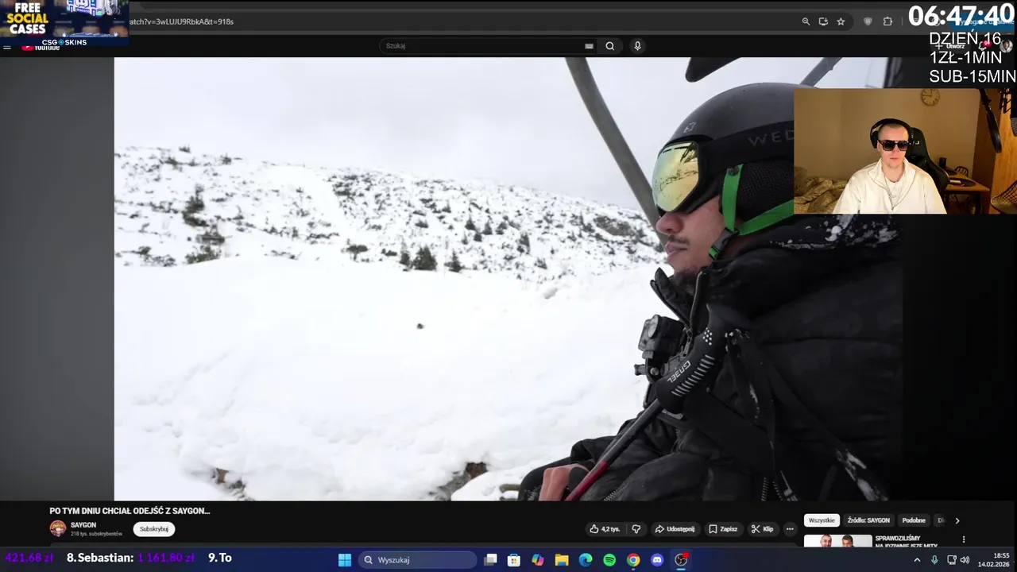Click the browser address bar URL
The image size is (1017, 572).
(183, 21)
